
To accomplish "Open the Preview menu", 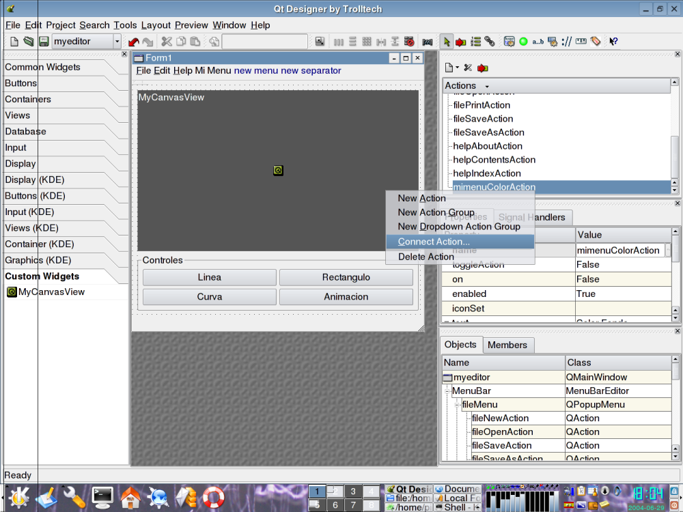I will 191,25.
